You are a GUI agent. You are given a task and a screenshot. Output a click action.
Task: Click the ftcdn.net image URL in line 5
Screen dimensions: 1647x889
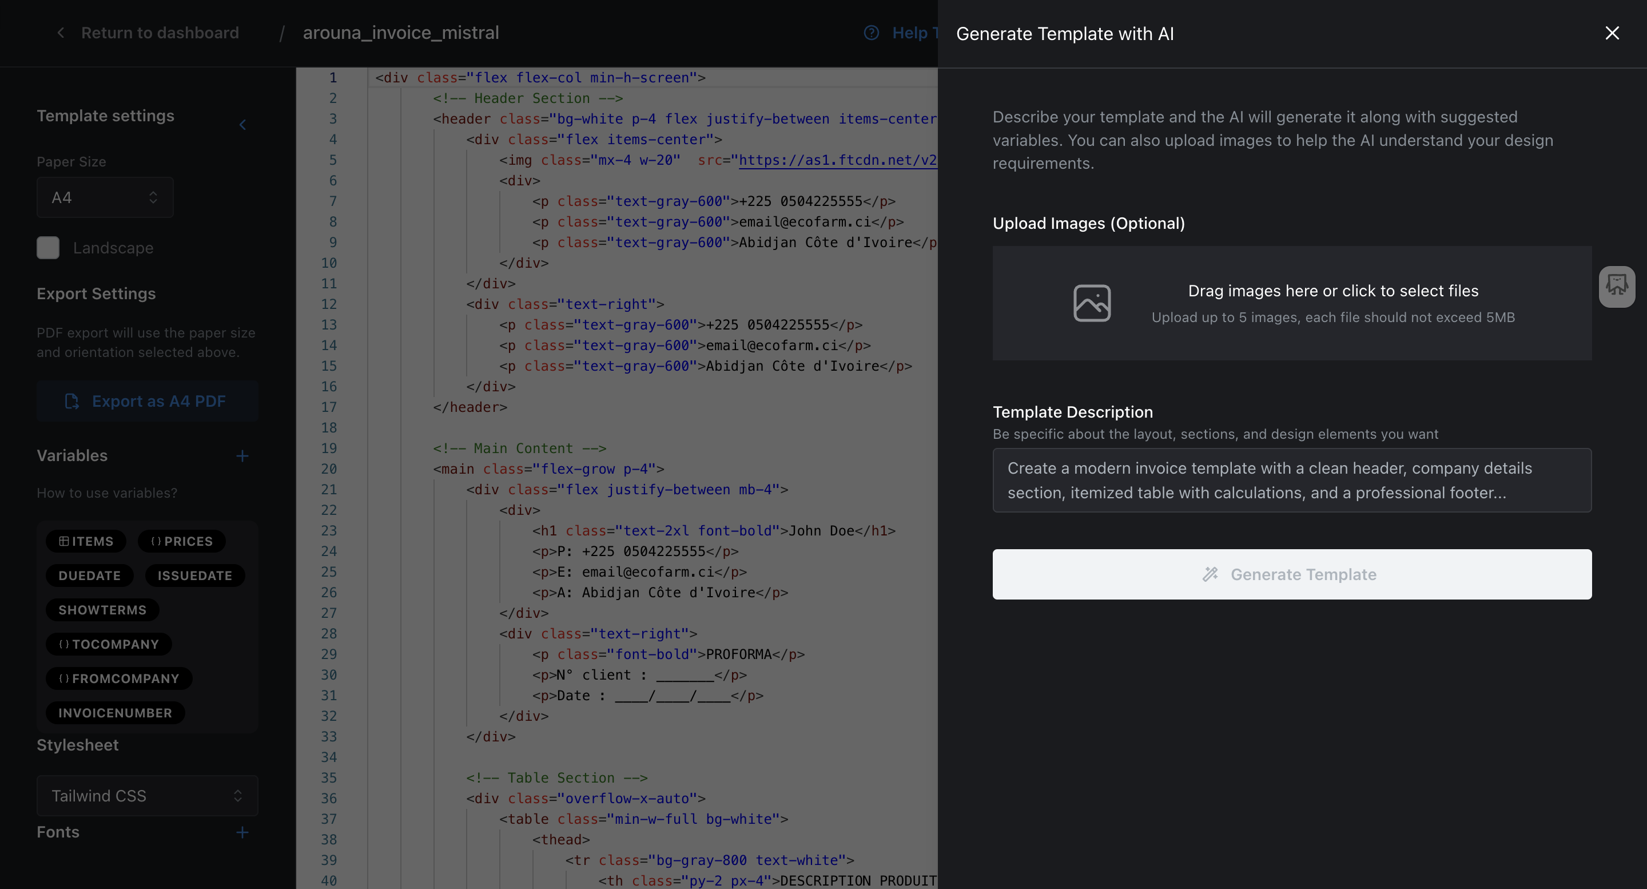coord(838,160)
